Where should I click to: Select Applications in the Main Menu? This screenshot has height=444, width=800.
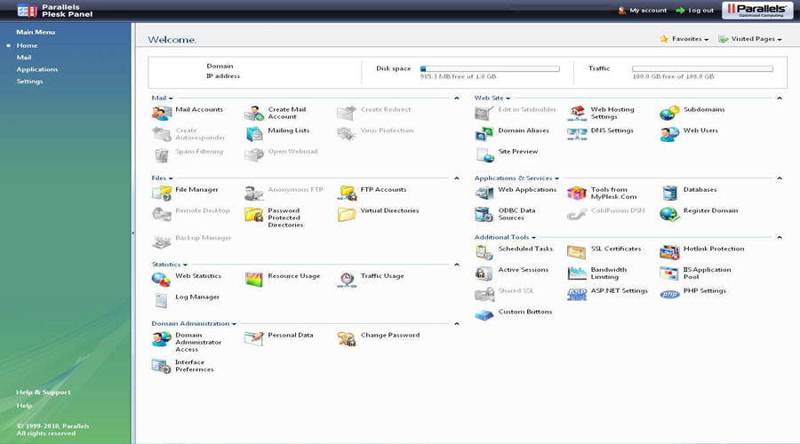pyautogui.click(x=36, y=69)
